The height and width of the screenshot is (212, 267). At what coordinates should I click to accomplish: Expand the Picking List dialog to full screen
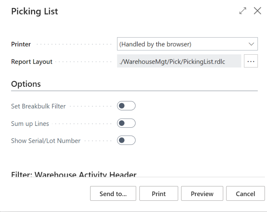coord(242,11)
